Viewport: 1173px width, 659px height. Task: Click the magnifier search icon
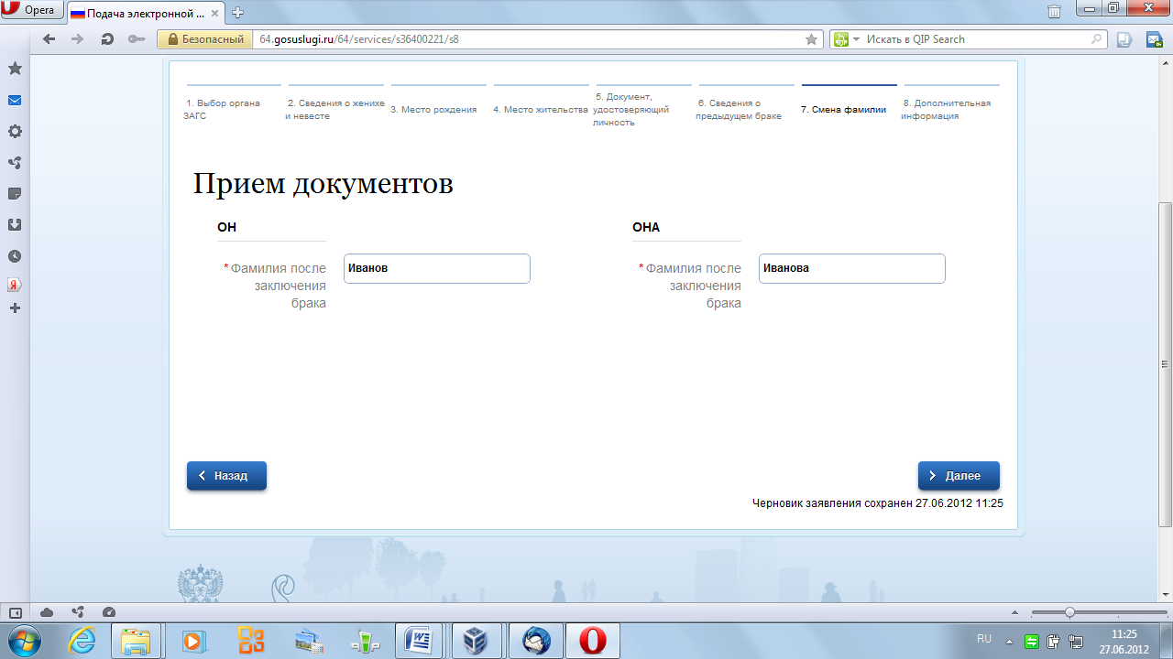1097,39
